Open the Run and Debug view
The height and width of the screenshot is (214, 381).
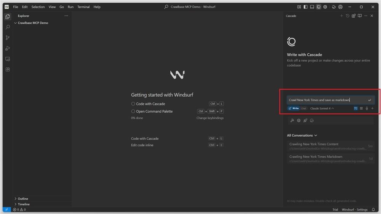coord(8,48)
